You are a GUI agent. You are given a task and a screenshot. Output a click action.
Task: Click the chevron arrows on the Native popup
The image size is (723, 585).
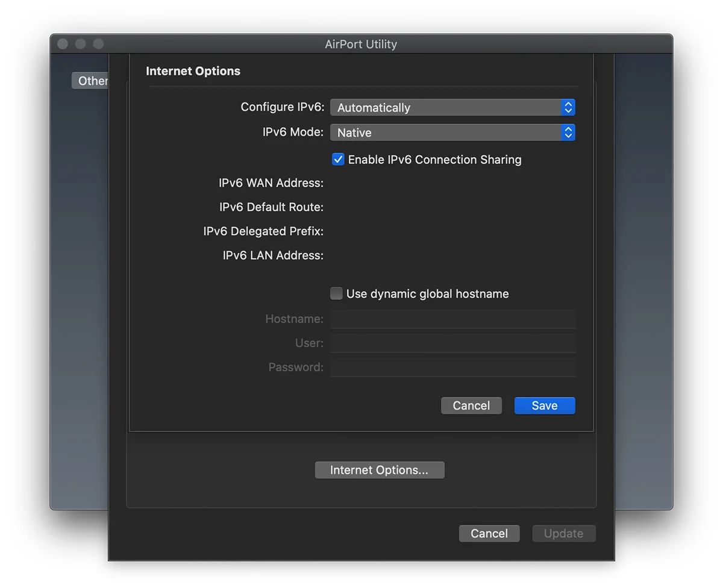pos(568,133)
